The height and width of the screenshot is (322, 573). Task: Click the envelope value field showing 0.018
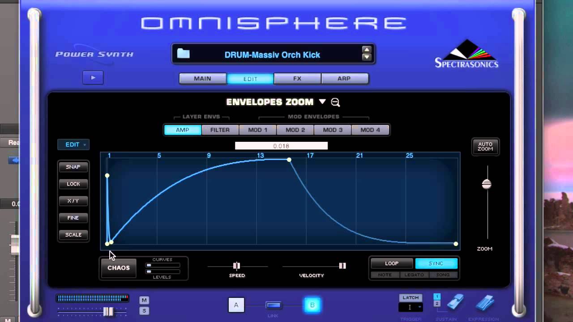[x=281, y=146]
